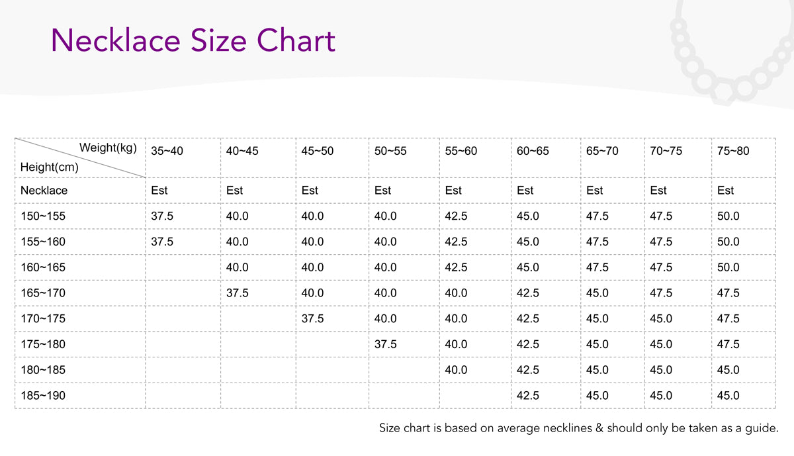Click the 150~155 height row label
The image size is (794, 456).
coord(43,216)
